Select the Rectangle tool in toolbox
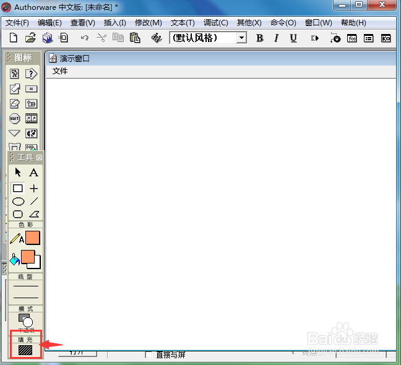This screenshot has width=401, height=365. [18, 189]
